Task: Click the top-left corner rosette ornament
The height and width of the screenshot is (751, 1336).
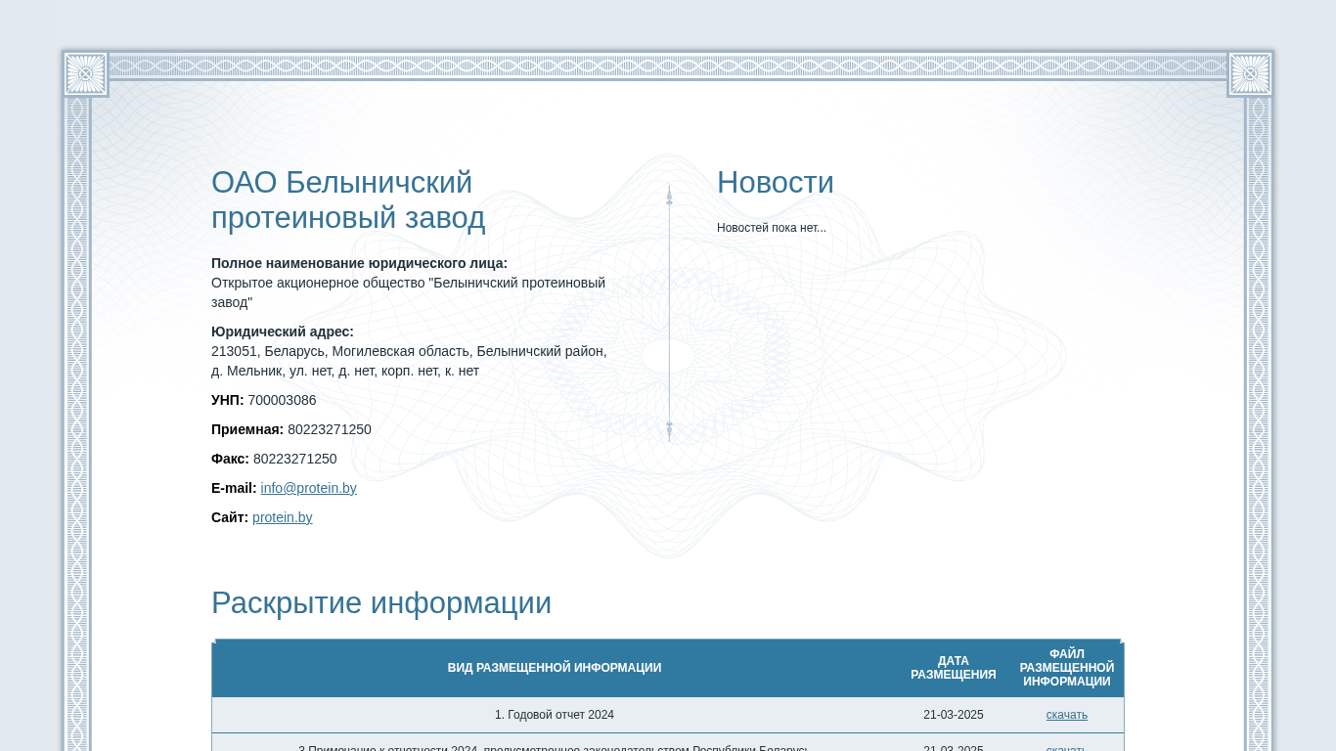Action: click(x=85, y=74)
